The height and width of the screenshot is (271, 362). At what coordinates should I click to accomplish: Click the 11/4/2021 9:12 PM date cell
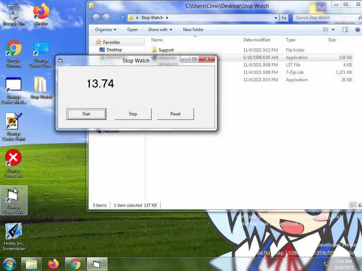(x=261, y=50)
